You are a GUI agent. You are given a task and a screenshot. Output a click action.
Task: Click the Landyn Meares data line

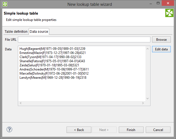53,78
